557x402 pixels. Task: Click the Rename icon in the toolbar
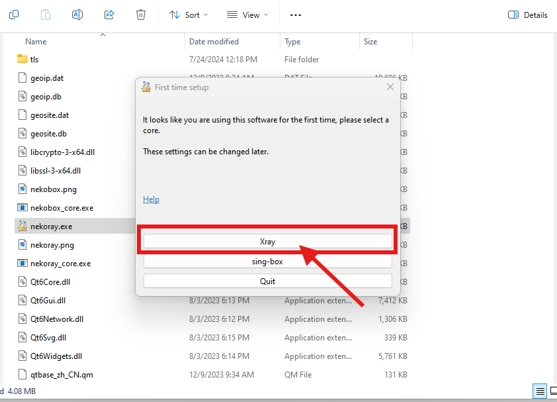click(77, 15)
